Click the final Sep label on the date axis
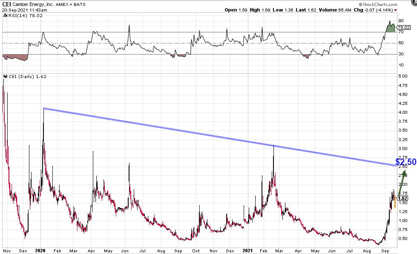Image resolution: width=417 pixels, height=254 pixels. point(385,251)
